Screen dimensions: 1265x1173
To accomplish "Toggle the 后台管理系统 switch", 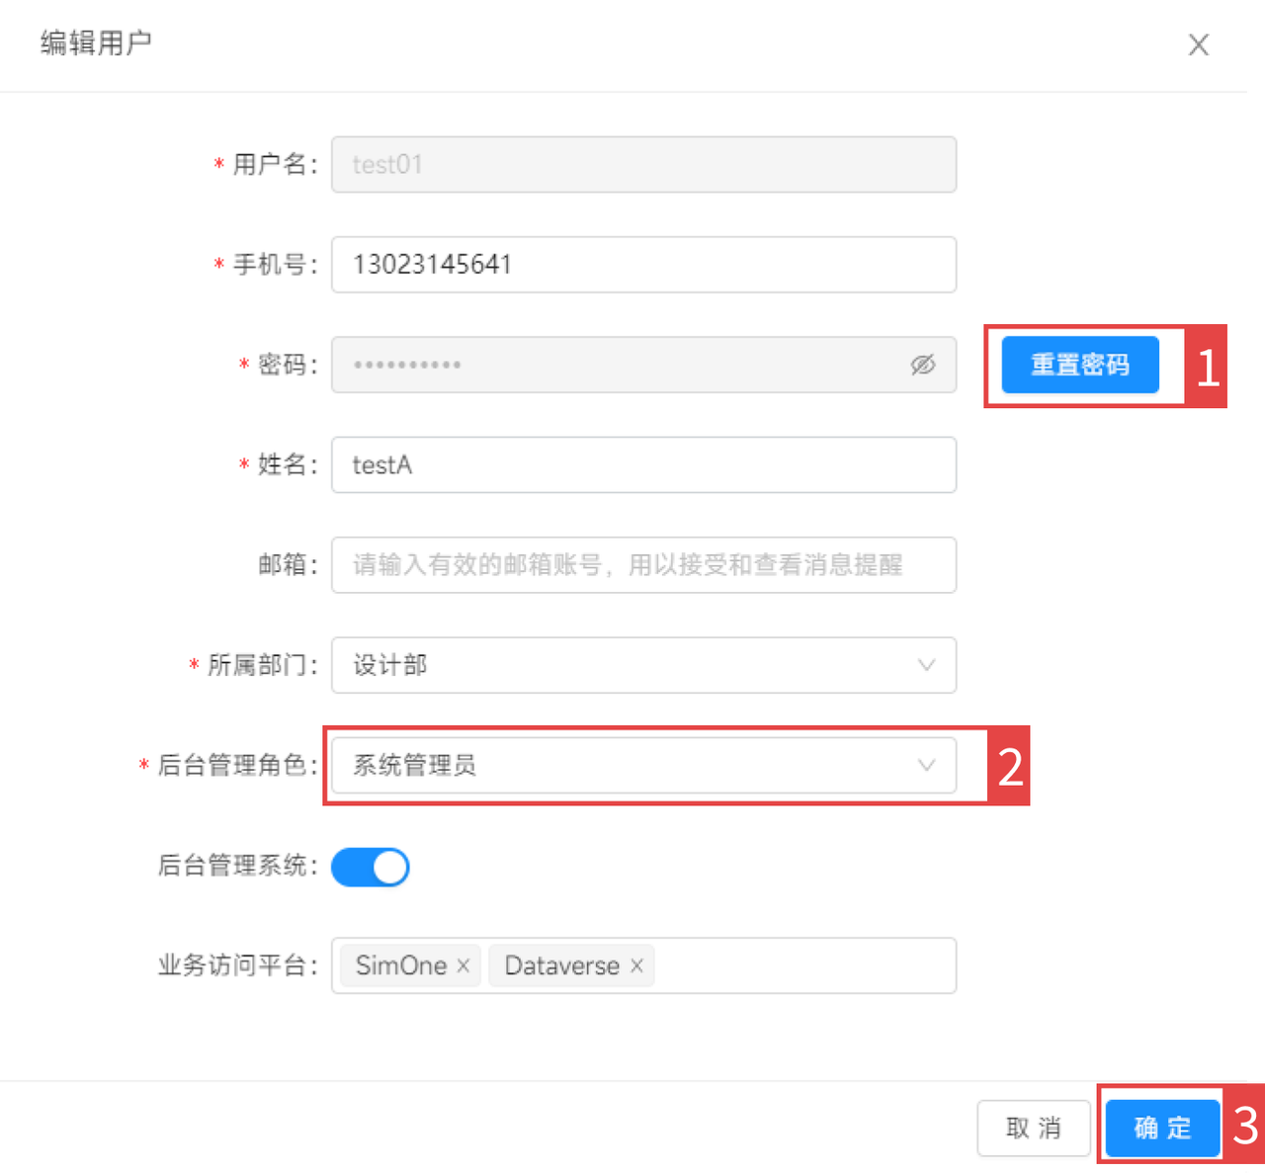I will click(371, 867).
